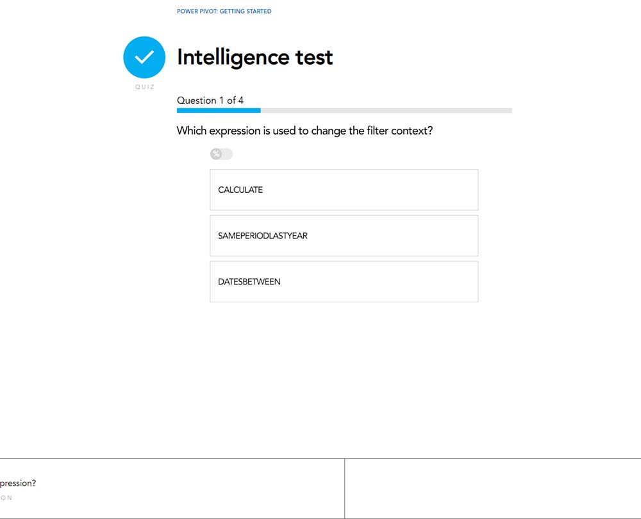Click the gray label under bottom-left lesson title
Image resolution: width=641 pixels, height=519 pixels.
[x=6, y=498]
